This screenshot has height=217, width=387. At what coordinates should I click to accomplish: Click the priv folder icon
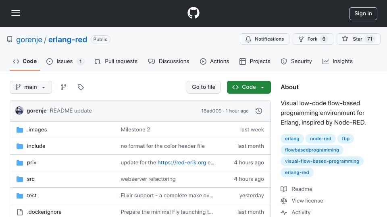20,163
